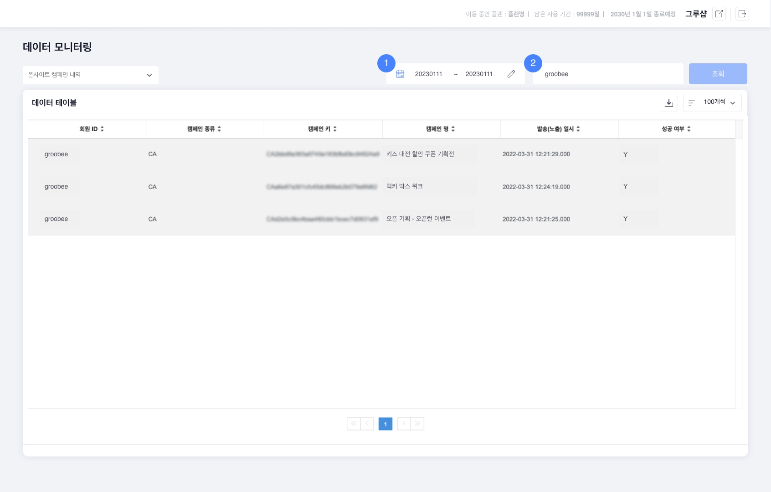
Task: Select page 1 in pagination
Action: click(385, 424)
